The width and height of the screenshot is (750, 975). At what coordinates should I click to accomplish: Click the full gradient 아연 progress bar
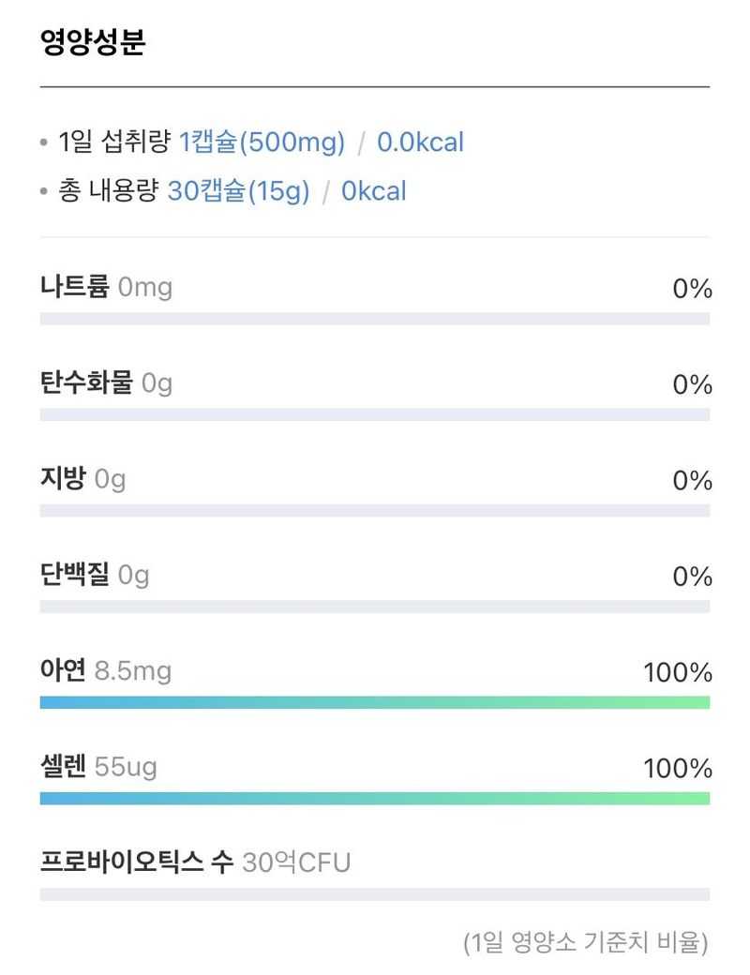point(374,702)
